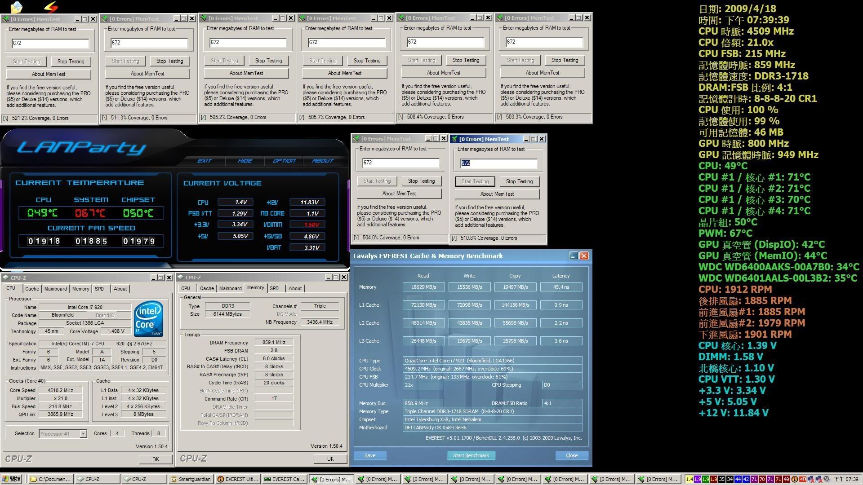
Task: Click the CPU-Z title icon on the Processor window
Action: (6, 278)
